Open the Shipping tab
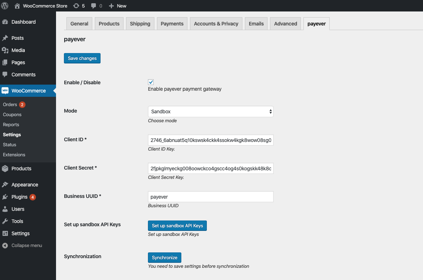The width and height of the screenshot is (423, 280). [140, 24]
